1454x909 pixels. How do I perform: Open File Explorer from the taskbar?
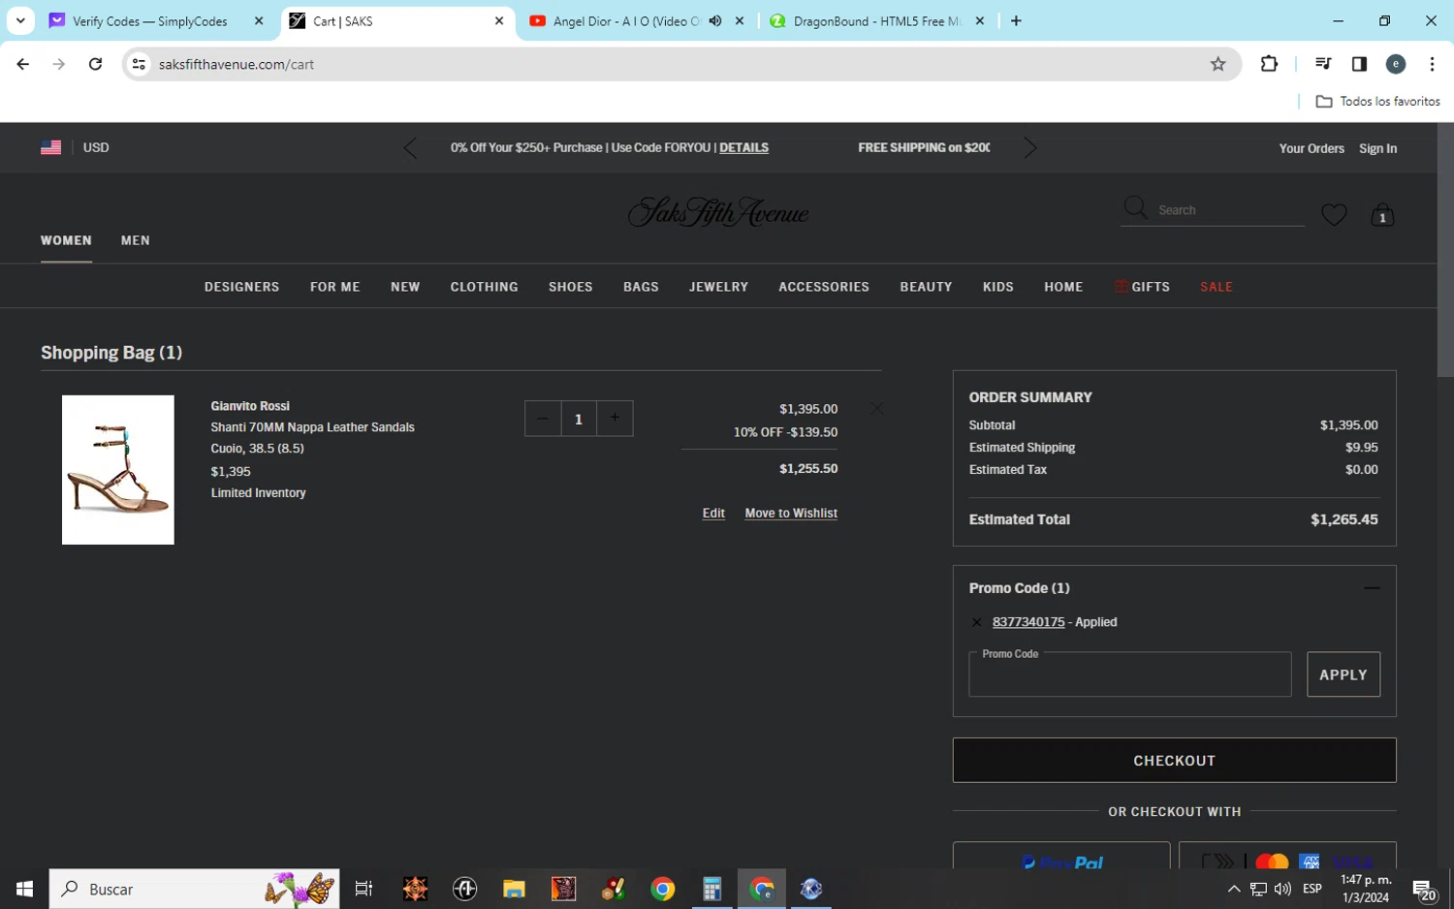click(514, 889)
